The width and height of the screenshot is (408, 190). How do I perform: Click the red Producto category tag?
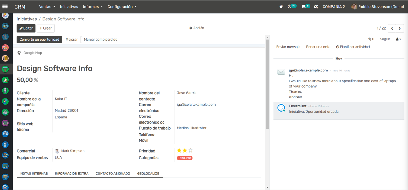(x=185, y=158)
